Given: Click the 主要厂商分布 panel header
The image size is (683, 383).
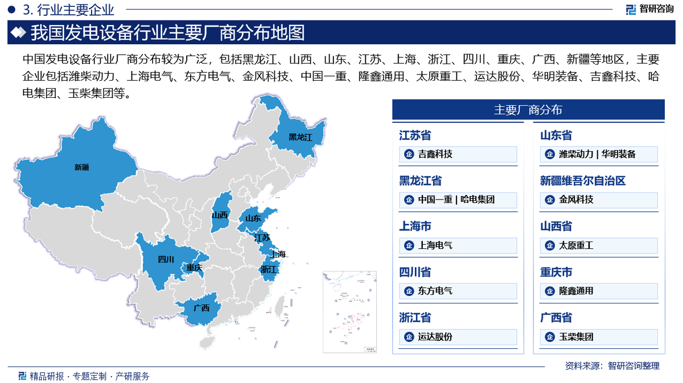Looking at the screenshot, I should tap(528, 110).
